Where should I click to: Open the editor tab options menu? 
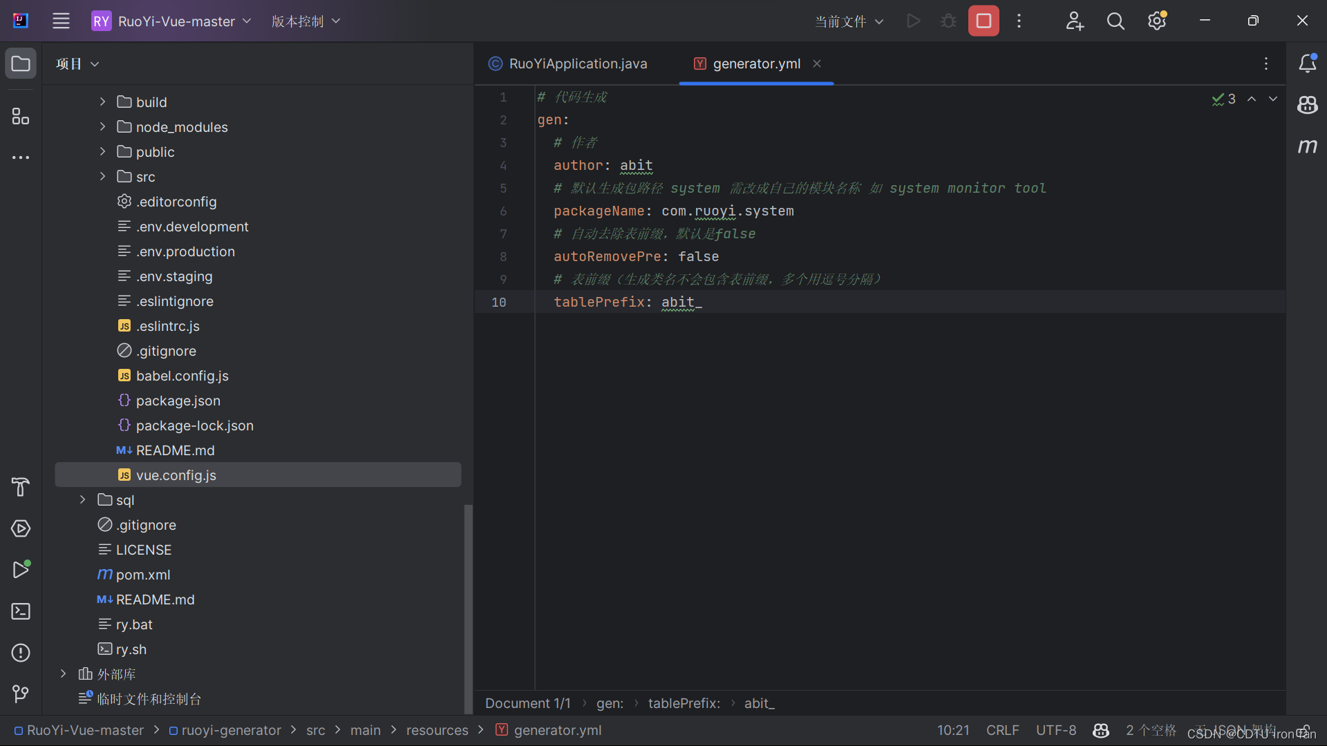1266,64
